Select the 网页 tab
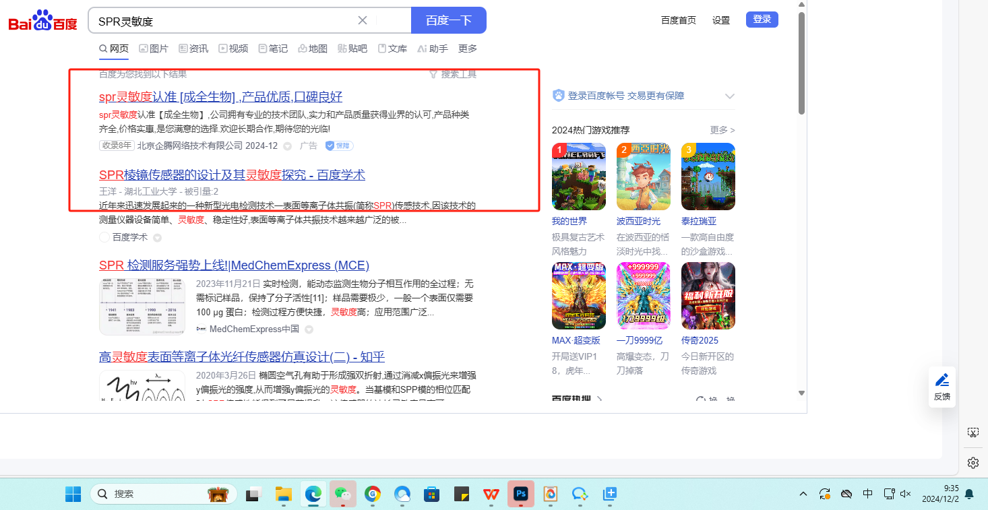This screenshot has width=988, height=510. (114, 49)
